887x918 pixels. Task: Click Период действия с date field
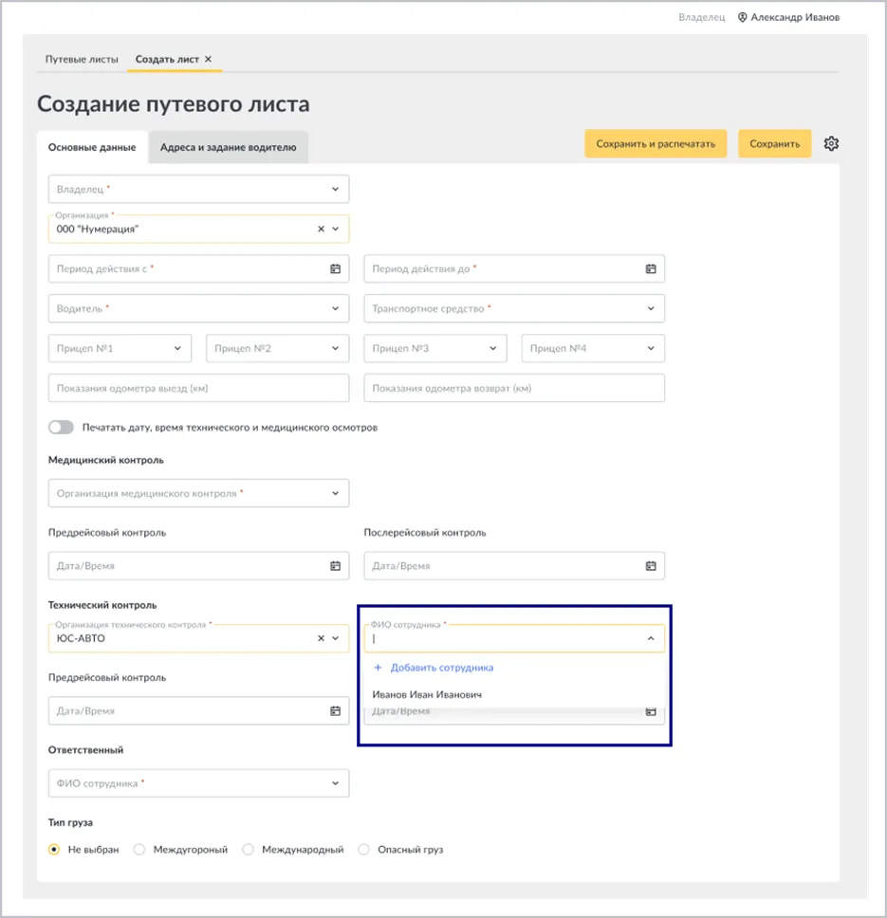point(198,268)
